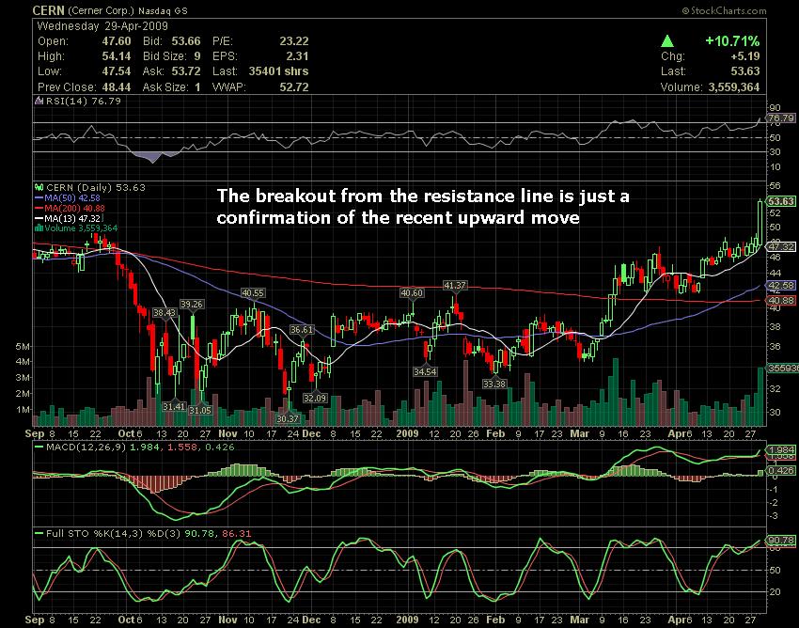This screenshot has height=628, width=799.
Task: Click the 1.984 MACD value tag on right
Action: click(x=781, y=449)
